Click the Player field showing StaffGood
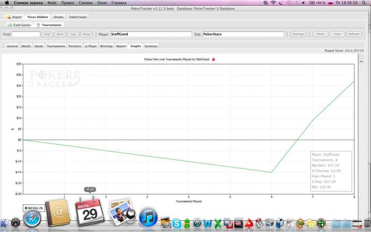The image size is (371, 232). tap(151, 34)
